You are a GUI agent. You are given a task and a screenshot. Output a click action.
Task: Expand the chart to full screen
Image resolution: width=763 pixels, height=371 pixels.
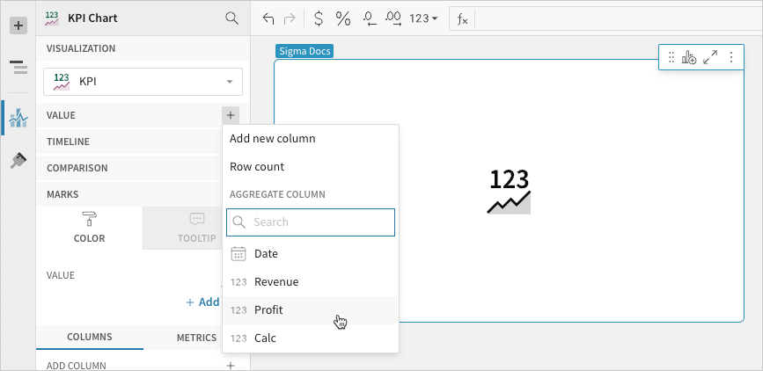710,57
